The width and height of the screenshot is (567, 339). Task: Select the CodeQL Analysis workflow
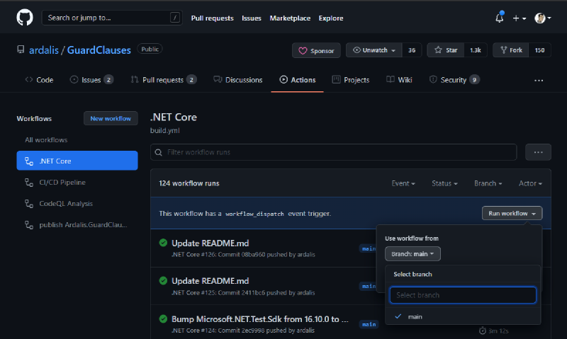click(77, 204)
